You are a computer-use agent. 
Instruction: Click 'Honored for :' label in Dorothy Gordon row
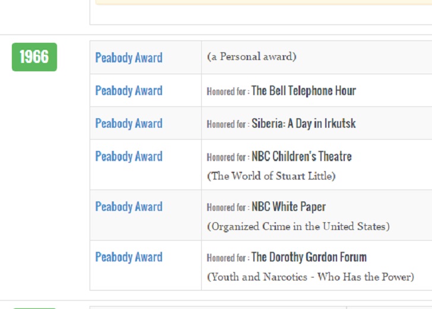(228, 258)
